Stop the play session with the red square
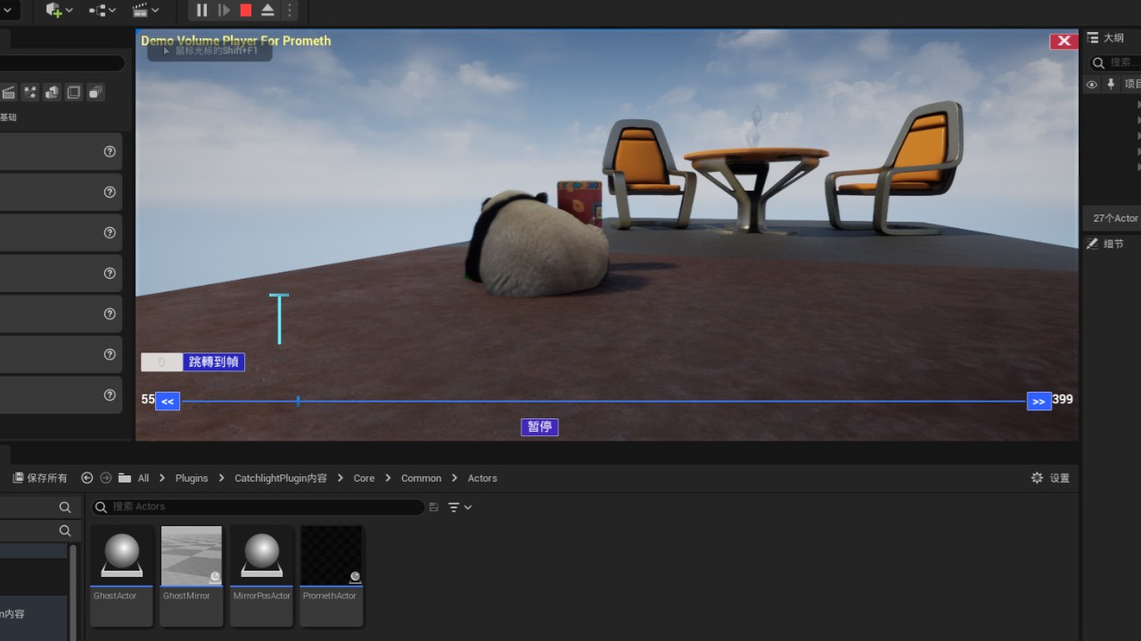Viewport: 1141px width, 641px height. click(246, 11)
